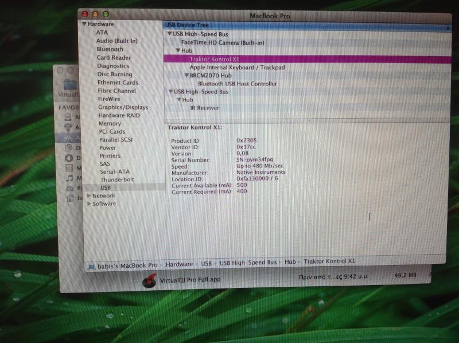Select Printers in the Hardware list
459x343 pixels.
point(110,155)
